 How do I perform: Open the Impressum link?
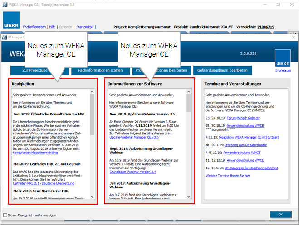click(283, 71)
